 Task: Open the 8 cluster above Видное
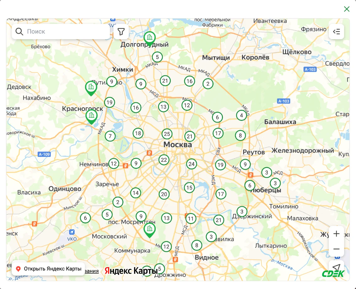(x=197, y=245)
